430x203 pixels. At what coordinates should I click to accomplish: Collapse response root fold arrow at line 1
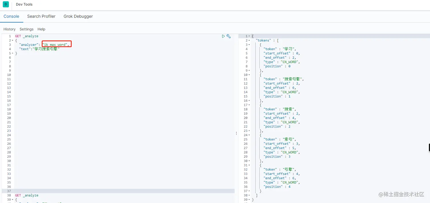click(249, 36)
